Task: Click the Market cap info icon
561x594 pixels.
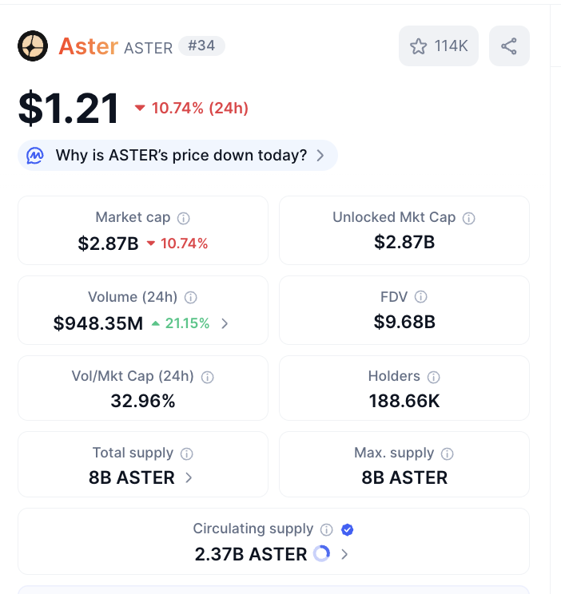Action: 184,218
